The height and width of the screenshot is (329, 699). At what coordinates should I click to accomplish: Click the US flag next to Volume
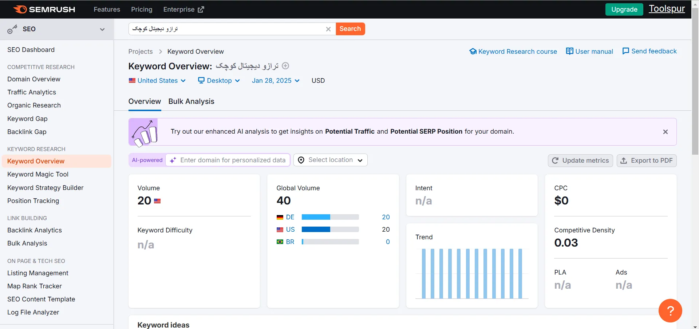point(157,201)
